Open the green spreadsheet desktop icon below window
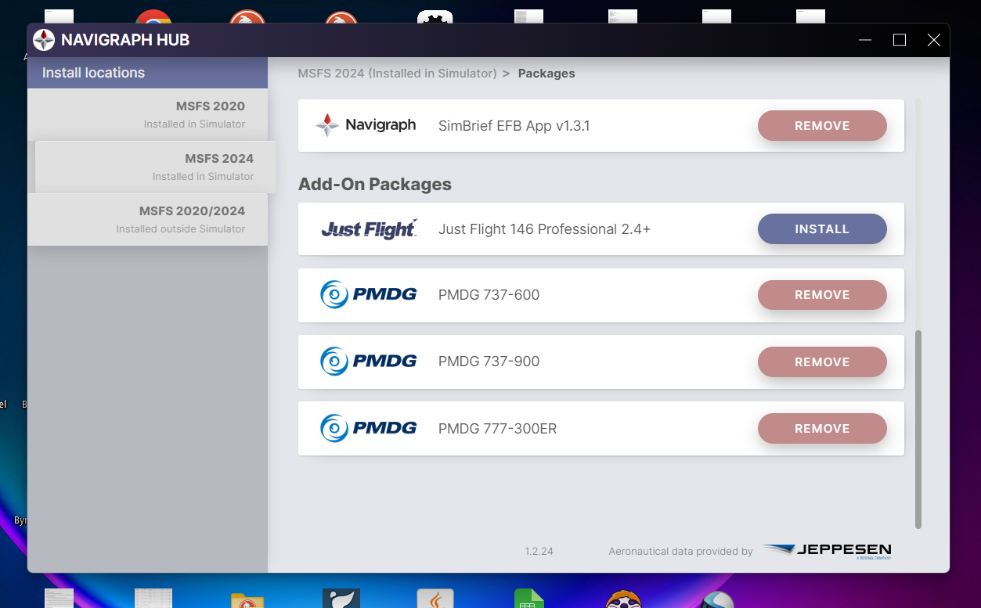Screen dimensions: 981x608 [529, 599]
